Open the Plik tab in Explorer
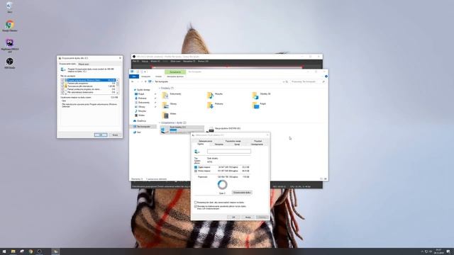 pyautogui.click(x=134, y=76)
